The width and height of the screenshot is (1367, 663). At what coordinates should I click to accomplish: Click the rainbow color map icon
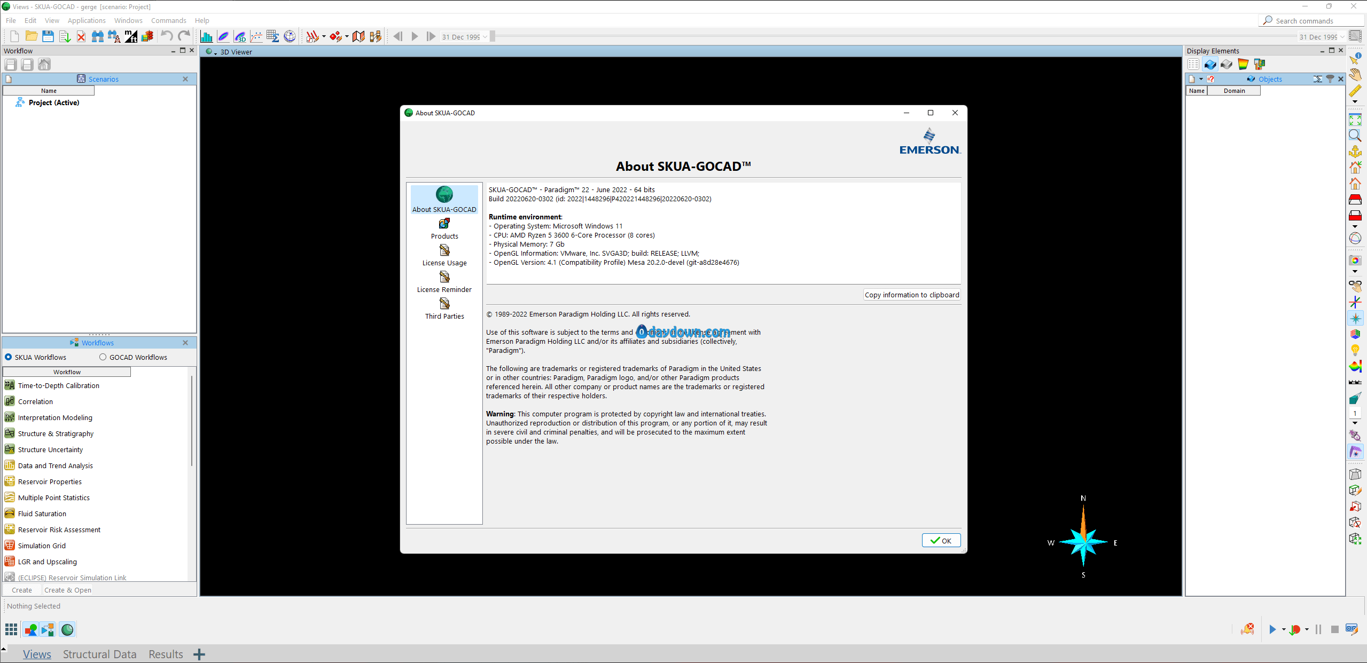[1243, 65]
